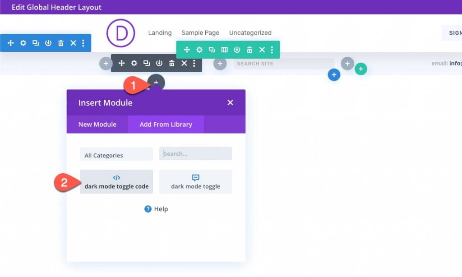
Task: Disable the section using the blue toolbar power icon
Action: coord(49,43)
